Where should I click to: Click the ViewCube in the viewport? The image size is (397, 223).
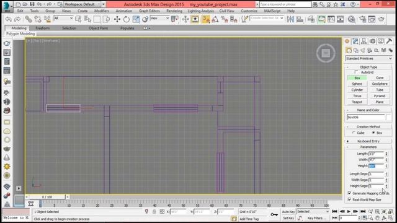(x=326, y=53)
